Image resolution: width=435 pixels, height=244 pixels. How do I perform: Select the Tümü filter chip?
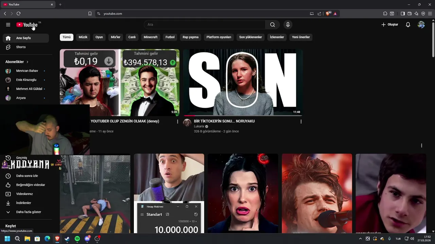(x=67, y=37)
